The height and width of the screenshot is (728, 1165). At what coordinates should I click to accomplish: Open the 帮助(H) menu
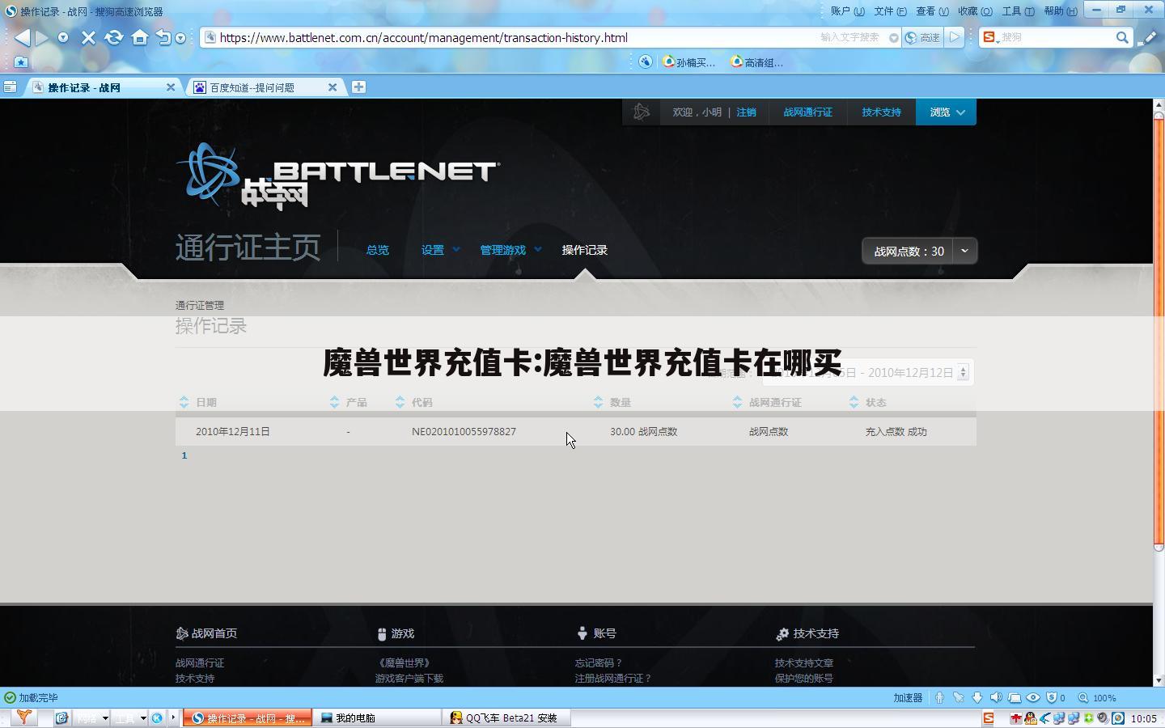point(1061,11)
